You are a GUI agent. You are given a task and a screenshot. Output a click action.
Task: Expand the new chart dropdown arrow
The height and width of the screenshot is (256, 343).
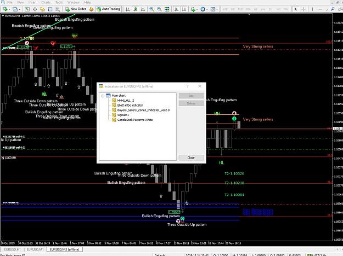click(9, 9)
